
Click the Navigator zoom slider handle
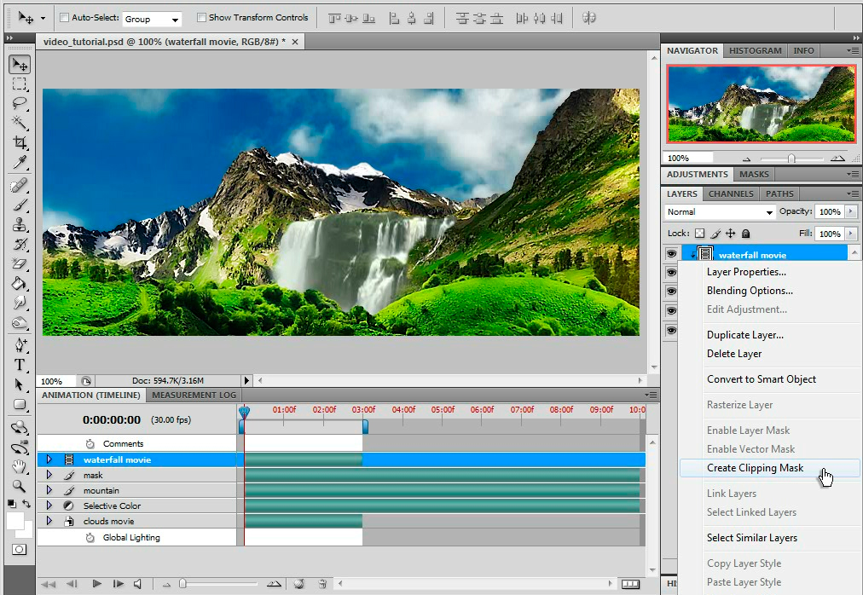tap(791, 159)
